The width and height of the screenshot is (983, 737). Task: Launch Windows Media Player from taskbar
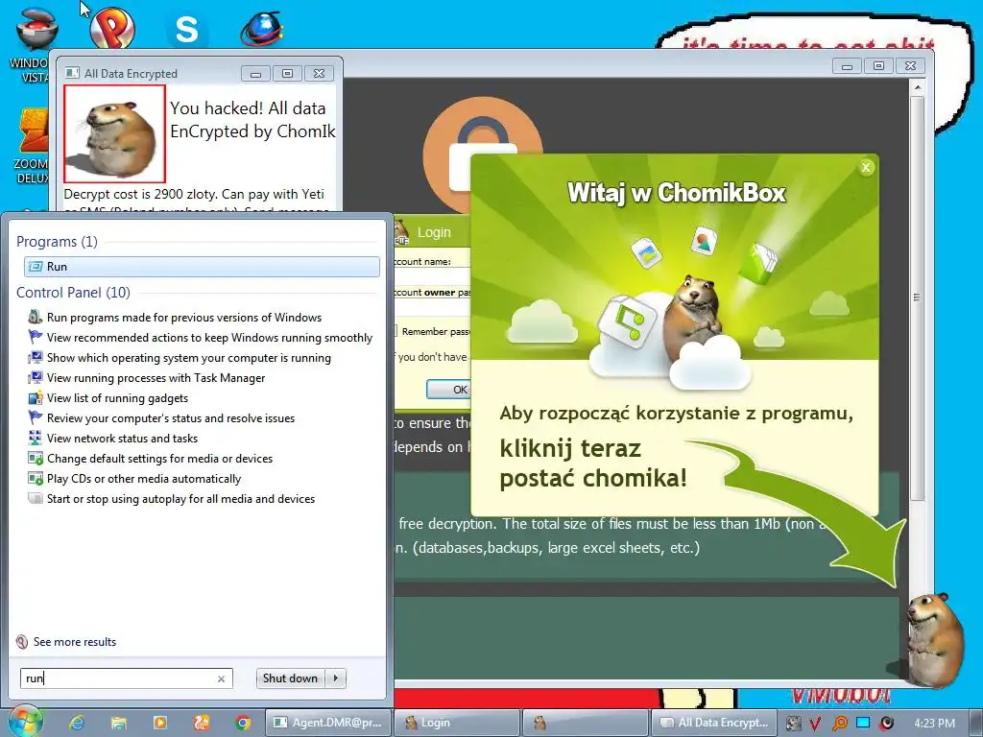pos(160,723)
